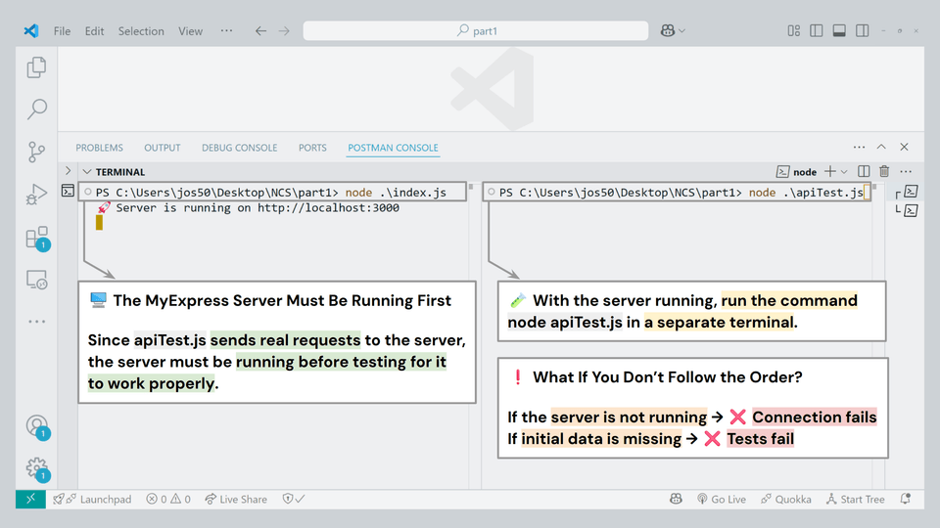The image size is (940, 528).
Task: Go forward with the right arrow
Action: [284, 31]
